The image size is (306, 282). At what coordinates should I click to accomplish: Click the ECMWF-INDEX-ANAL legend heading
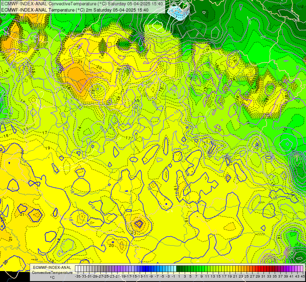tap(52, 268)
